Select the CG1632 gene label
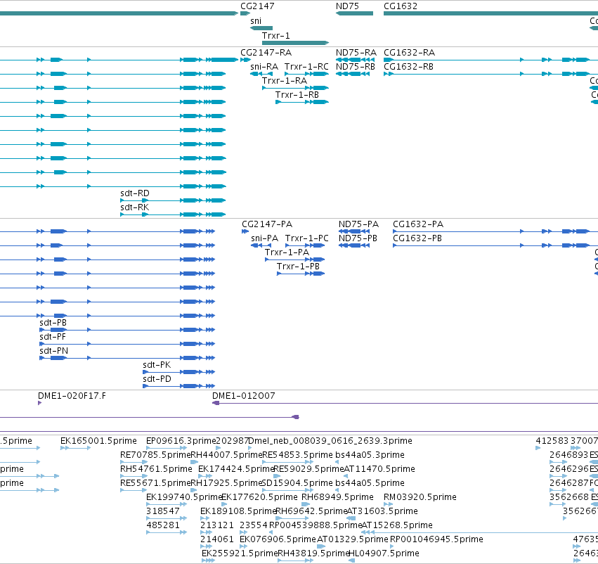This screenshot has width=598, height=564. tap(401, 6)
